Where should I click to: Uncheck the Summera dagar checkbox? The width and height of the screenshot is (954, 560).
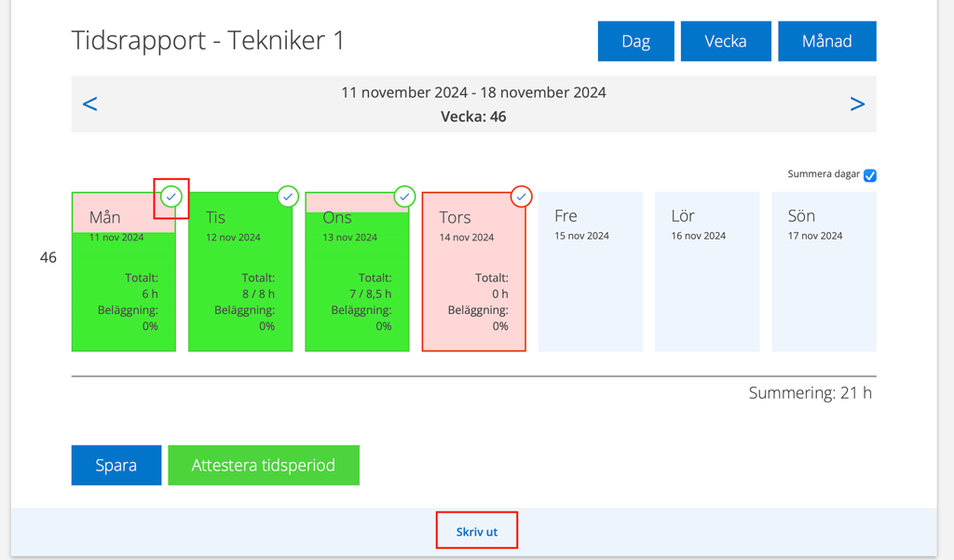pyautogui.click(x=870, y=175)
